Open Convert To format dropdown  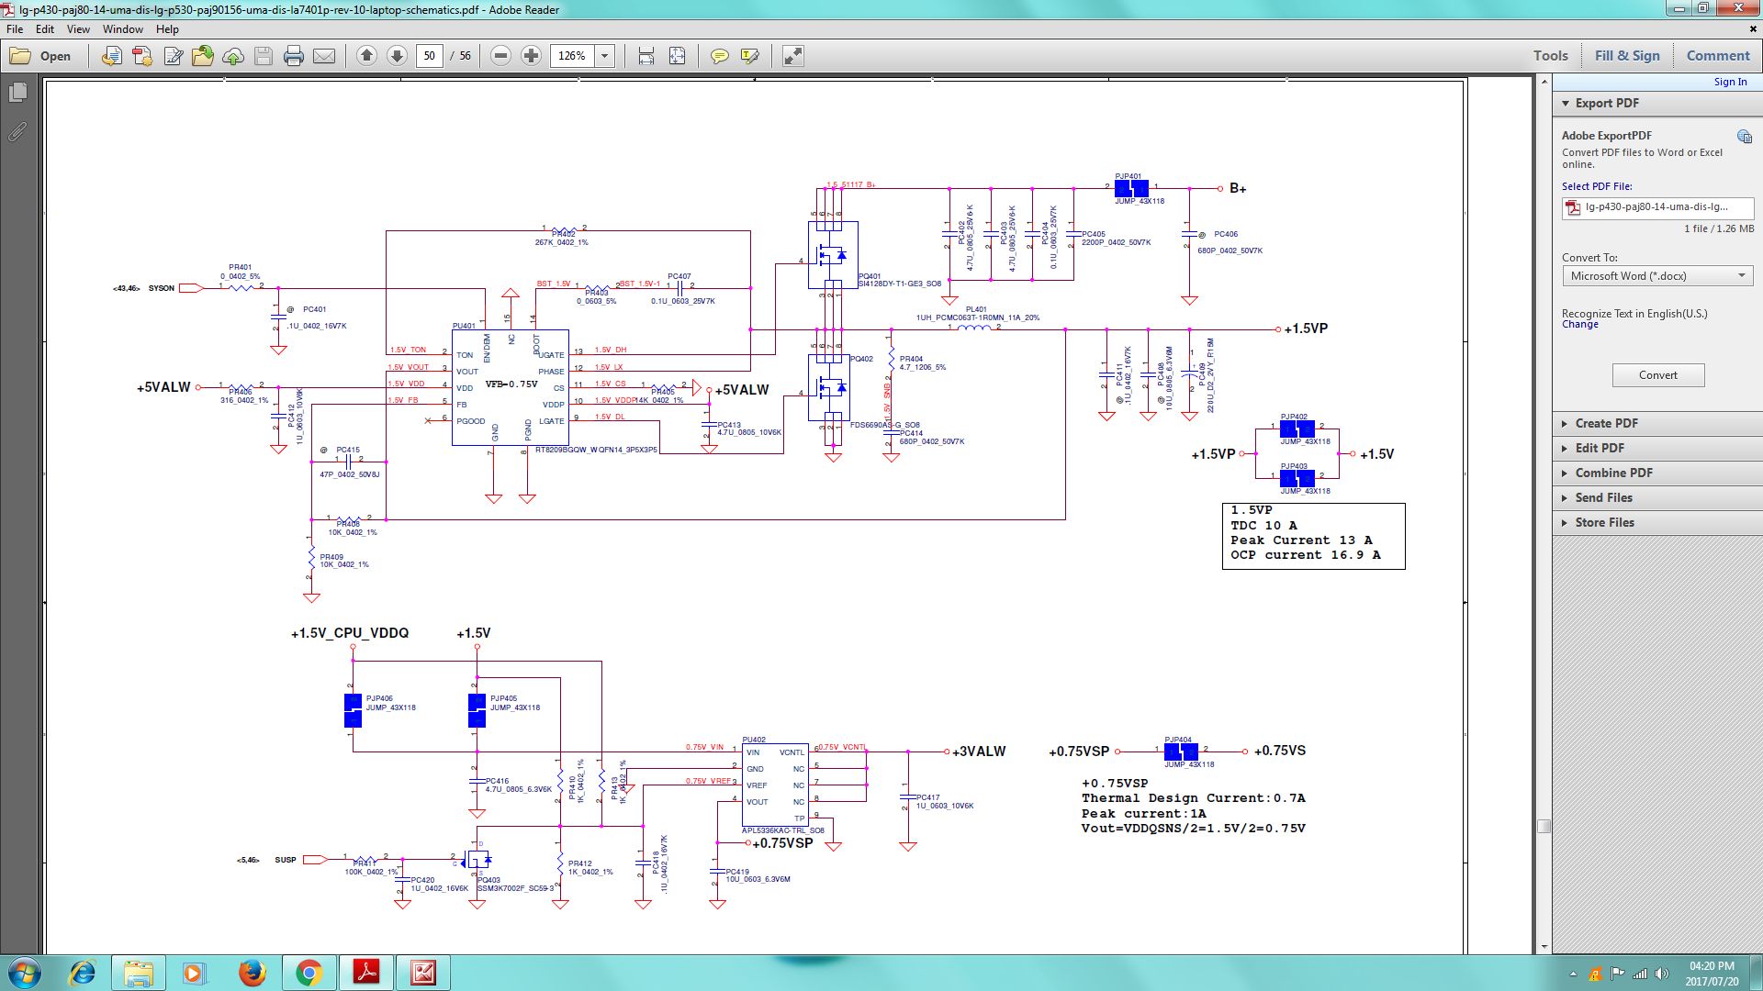coord(1657,276)
